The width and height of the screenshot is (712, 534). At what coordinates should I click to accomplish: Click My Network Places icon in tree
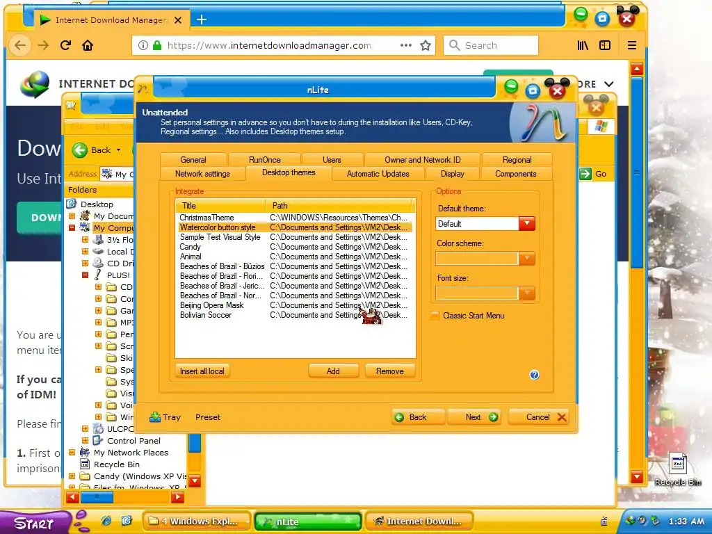(85, 452)
